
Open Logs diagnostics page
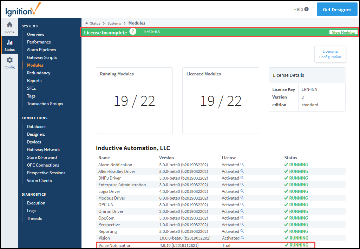31,211
